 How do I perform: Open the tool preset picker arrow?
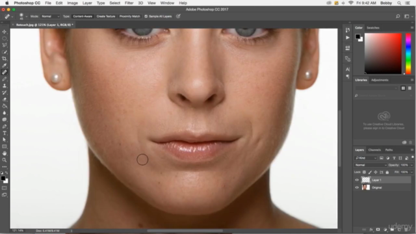click(x=12, y=16)
